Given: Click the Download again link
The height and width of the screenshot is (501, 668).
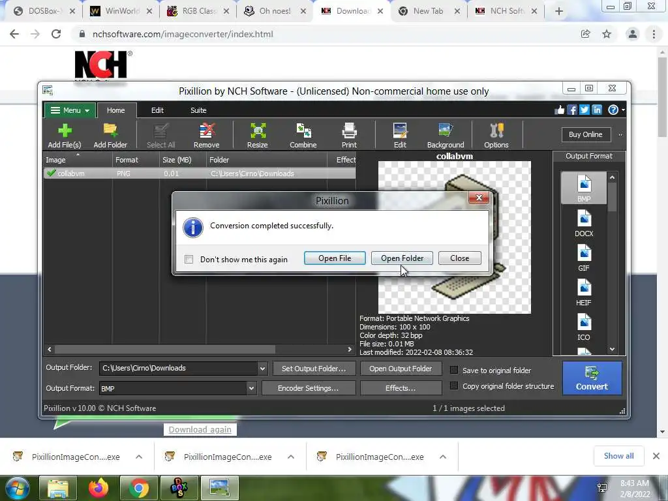Looking at the screenshot, I should point(200,429).
